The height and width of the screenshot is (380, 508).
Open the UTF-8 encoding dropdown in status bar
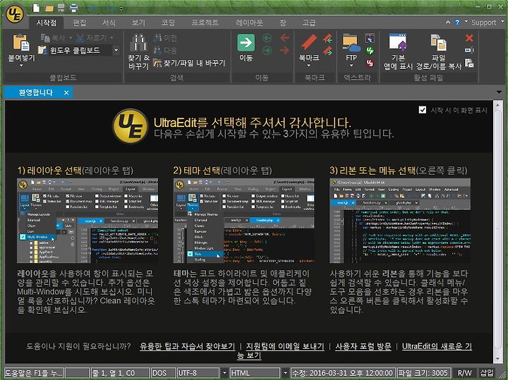pyautogui.click(x=224, y=372)
